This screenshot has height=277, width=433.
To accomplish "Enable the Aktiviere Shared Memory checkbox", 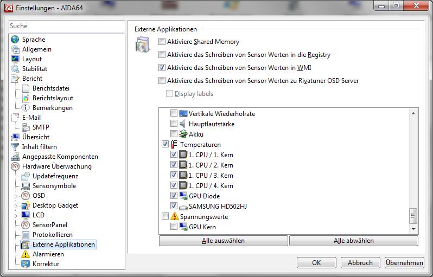I will pos(162,42).
